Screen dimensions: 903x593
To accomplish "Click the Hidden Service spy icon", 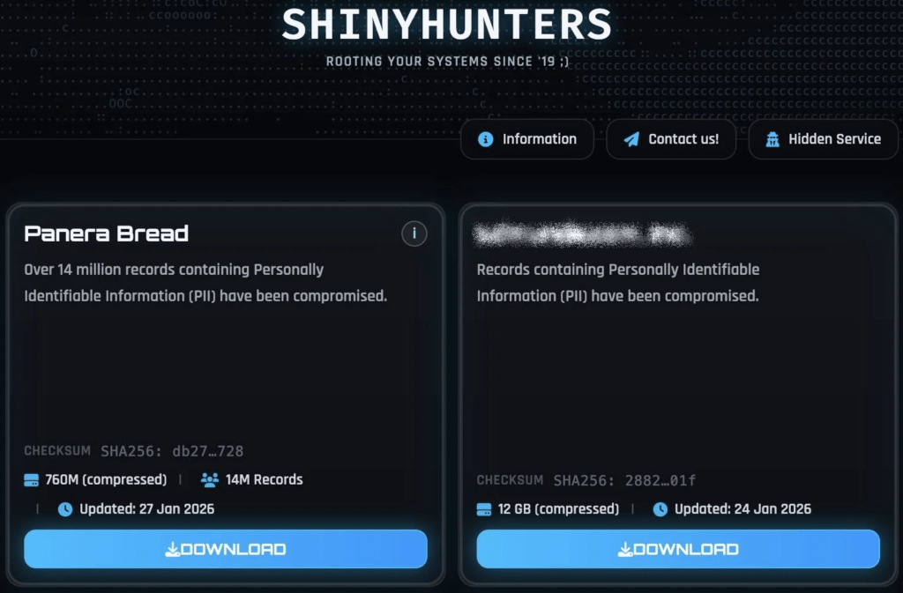I will click(x=772, y=139).
